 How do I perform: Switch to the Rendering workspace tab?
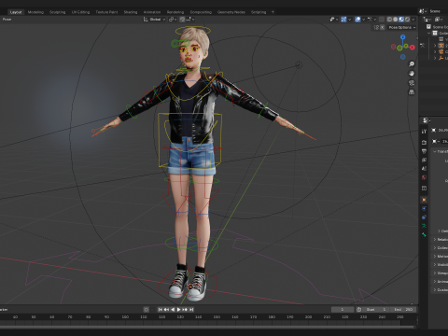[175, 12]
